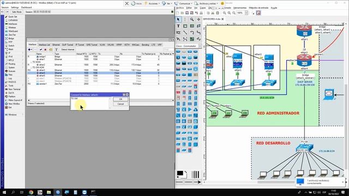Click Inicio in the remote toolbar

(137, 4)
